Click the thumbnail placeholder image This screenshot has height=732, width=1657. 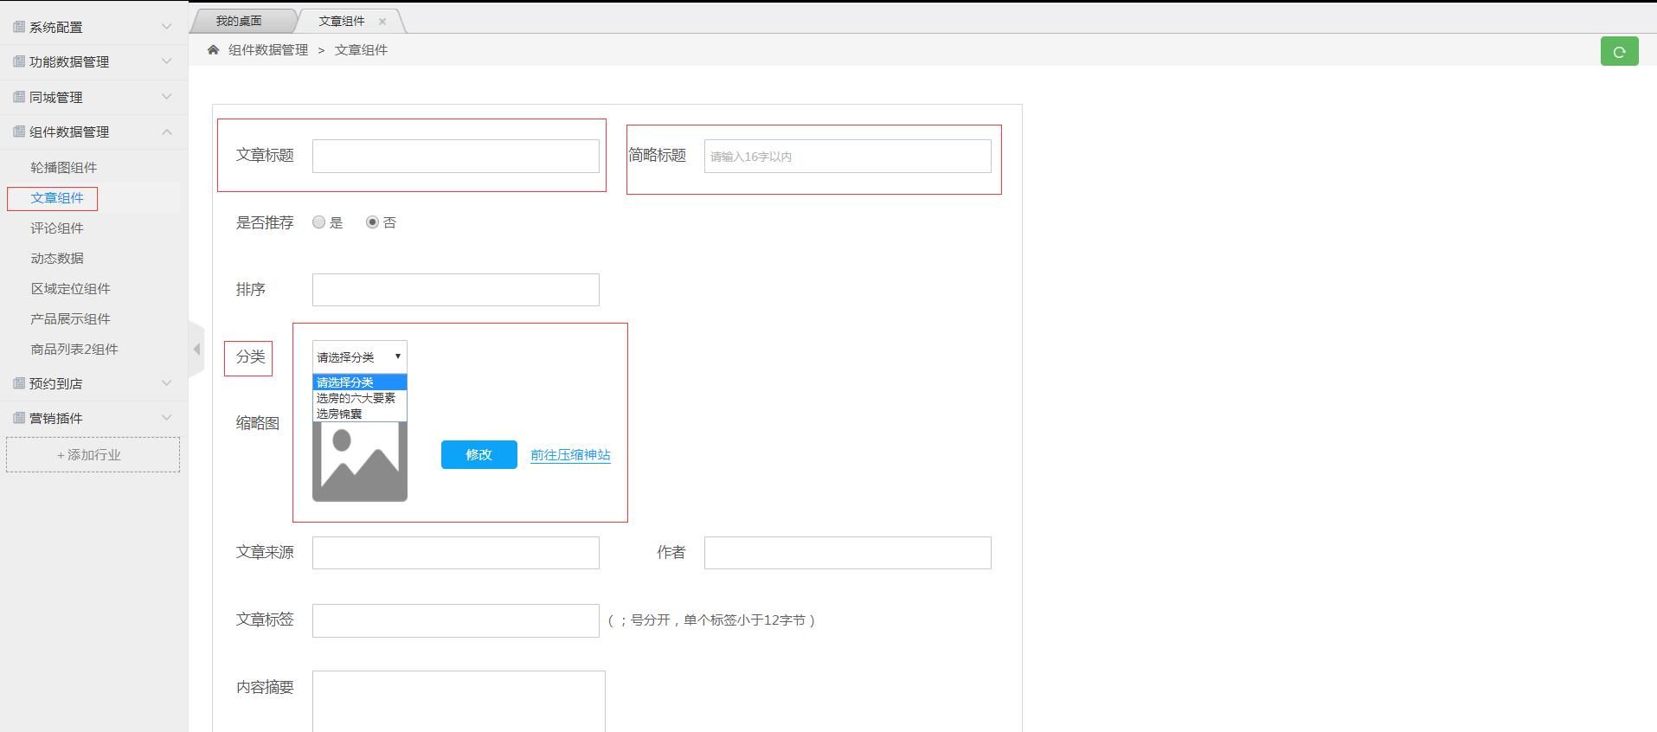tap(359, 461)
